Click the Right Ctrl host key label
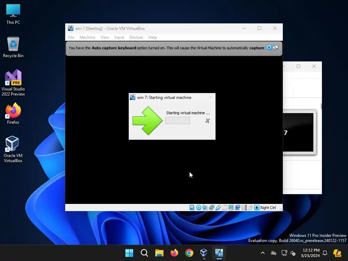Image resolution: width=348 pixels, height=261 pixels. pos(268,208)
